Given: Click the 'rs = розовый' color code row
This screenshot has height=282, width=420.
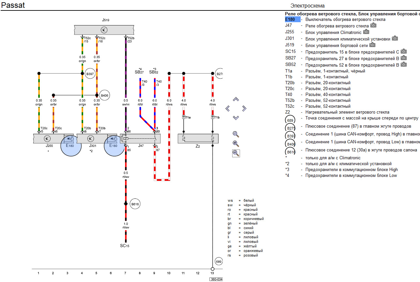Looking at the screenshot, I should coord(243,255).
